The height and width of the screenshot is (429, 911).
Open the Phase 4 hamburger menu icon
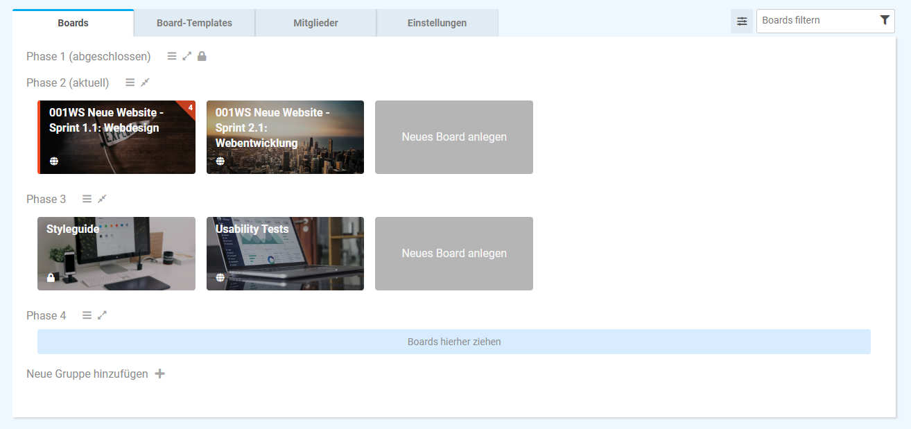pyautogui.click(x=87, y=315)
